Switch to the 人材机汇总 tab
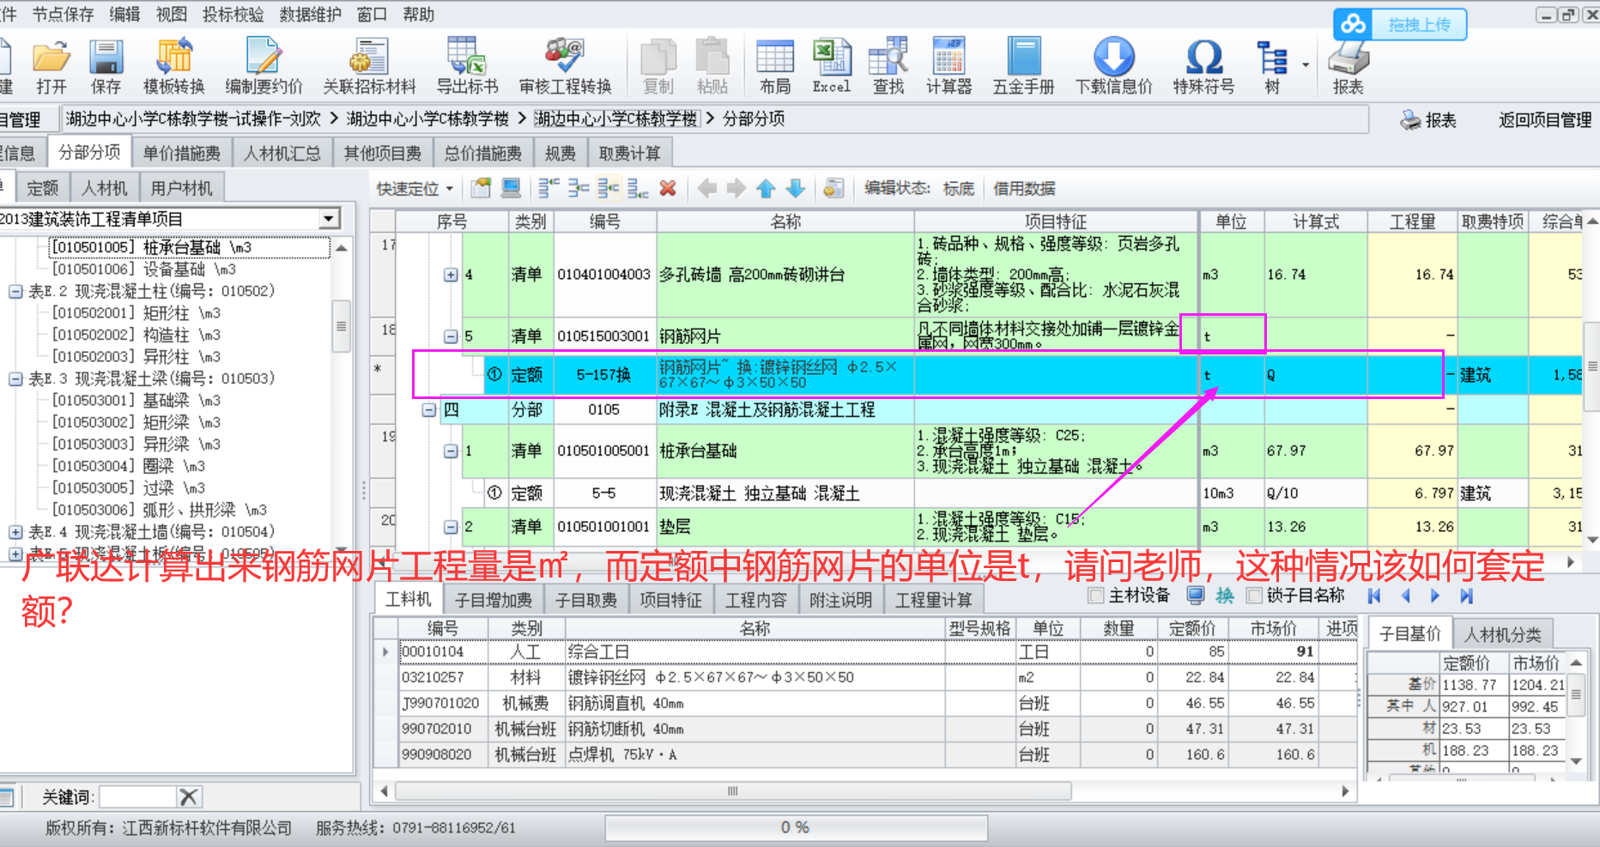Image resolution: width=1600 pixels, height=847 pixels. 282,153
